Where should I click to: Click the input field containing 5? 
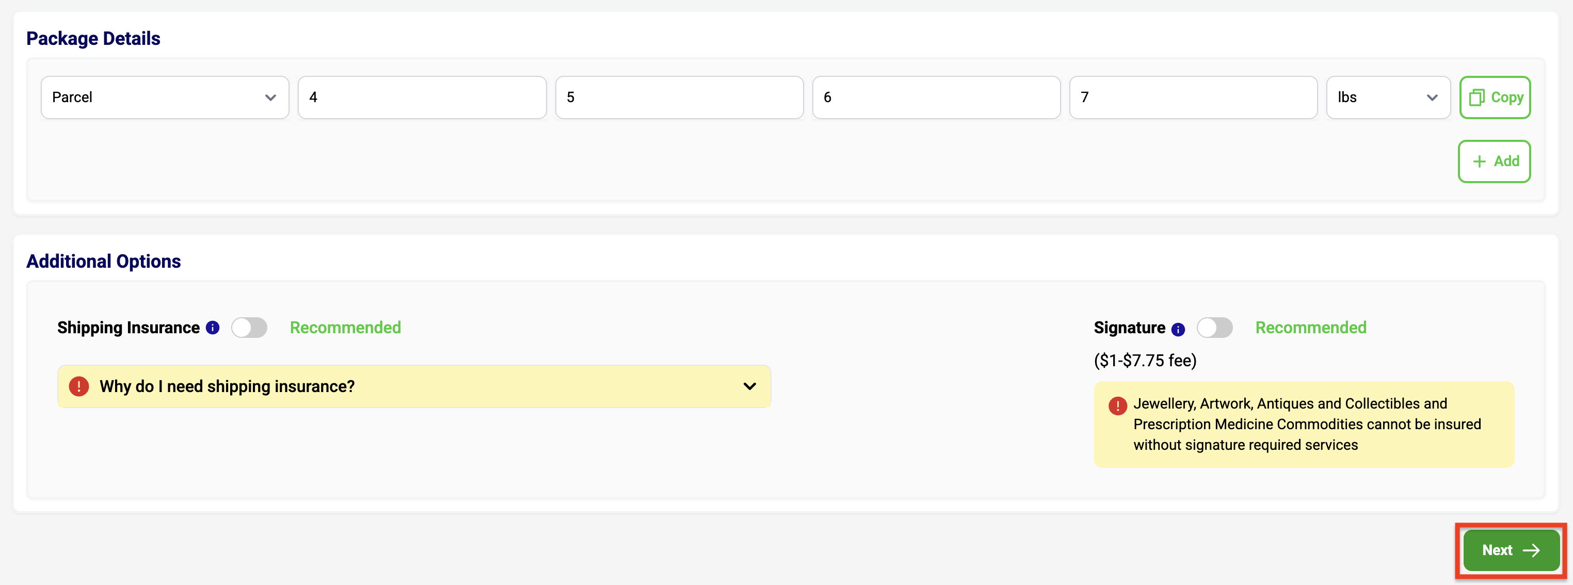coord(679,98)
